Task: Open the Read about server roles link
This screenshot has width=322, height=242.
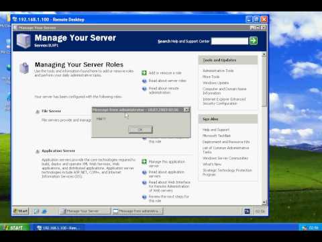Action: coord(168,81)
